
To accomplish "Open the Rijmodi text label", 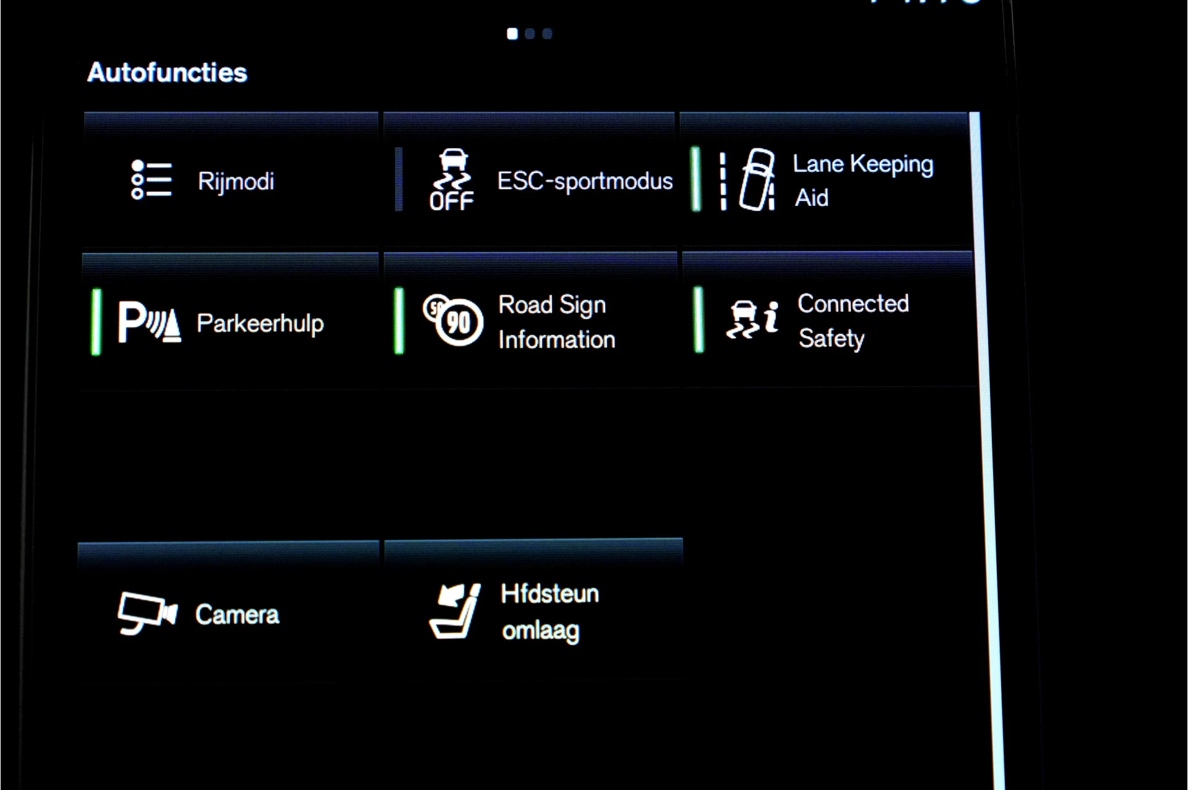I will [x=236, y=182].
